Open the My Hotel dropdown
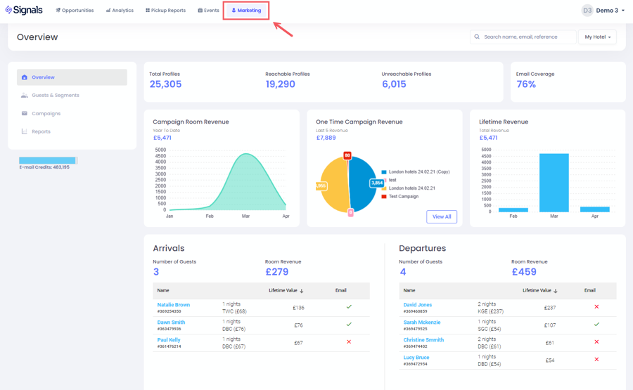Screen dimensions: 633x390 click(597, 37)
